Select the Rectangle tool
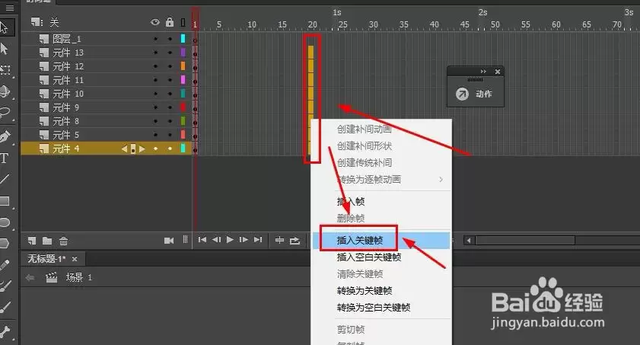Viewport: 640px width, 345px height. (x=5, y=200)
